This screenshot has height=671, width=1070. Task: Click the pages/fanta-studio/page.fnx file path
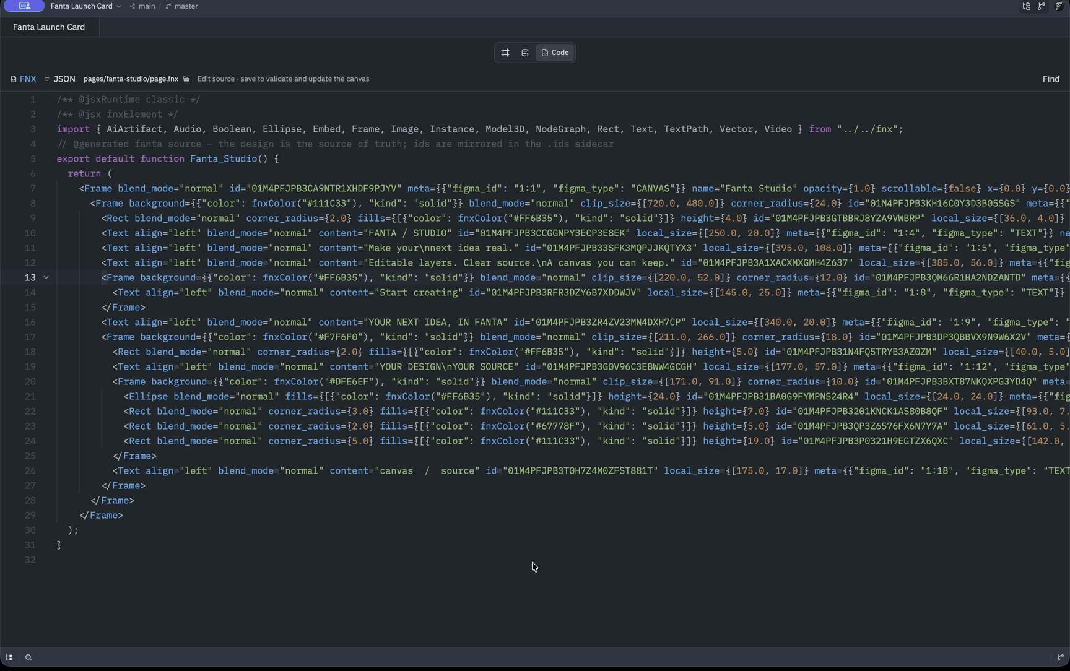point(131,79)
